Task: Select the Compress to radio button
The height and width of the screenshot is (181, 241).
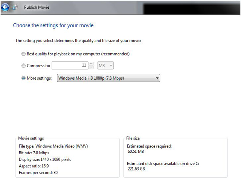Action: tap(23, 66)
